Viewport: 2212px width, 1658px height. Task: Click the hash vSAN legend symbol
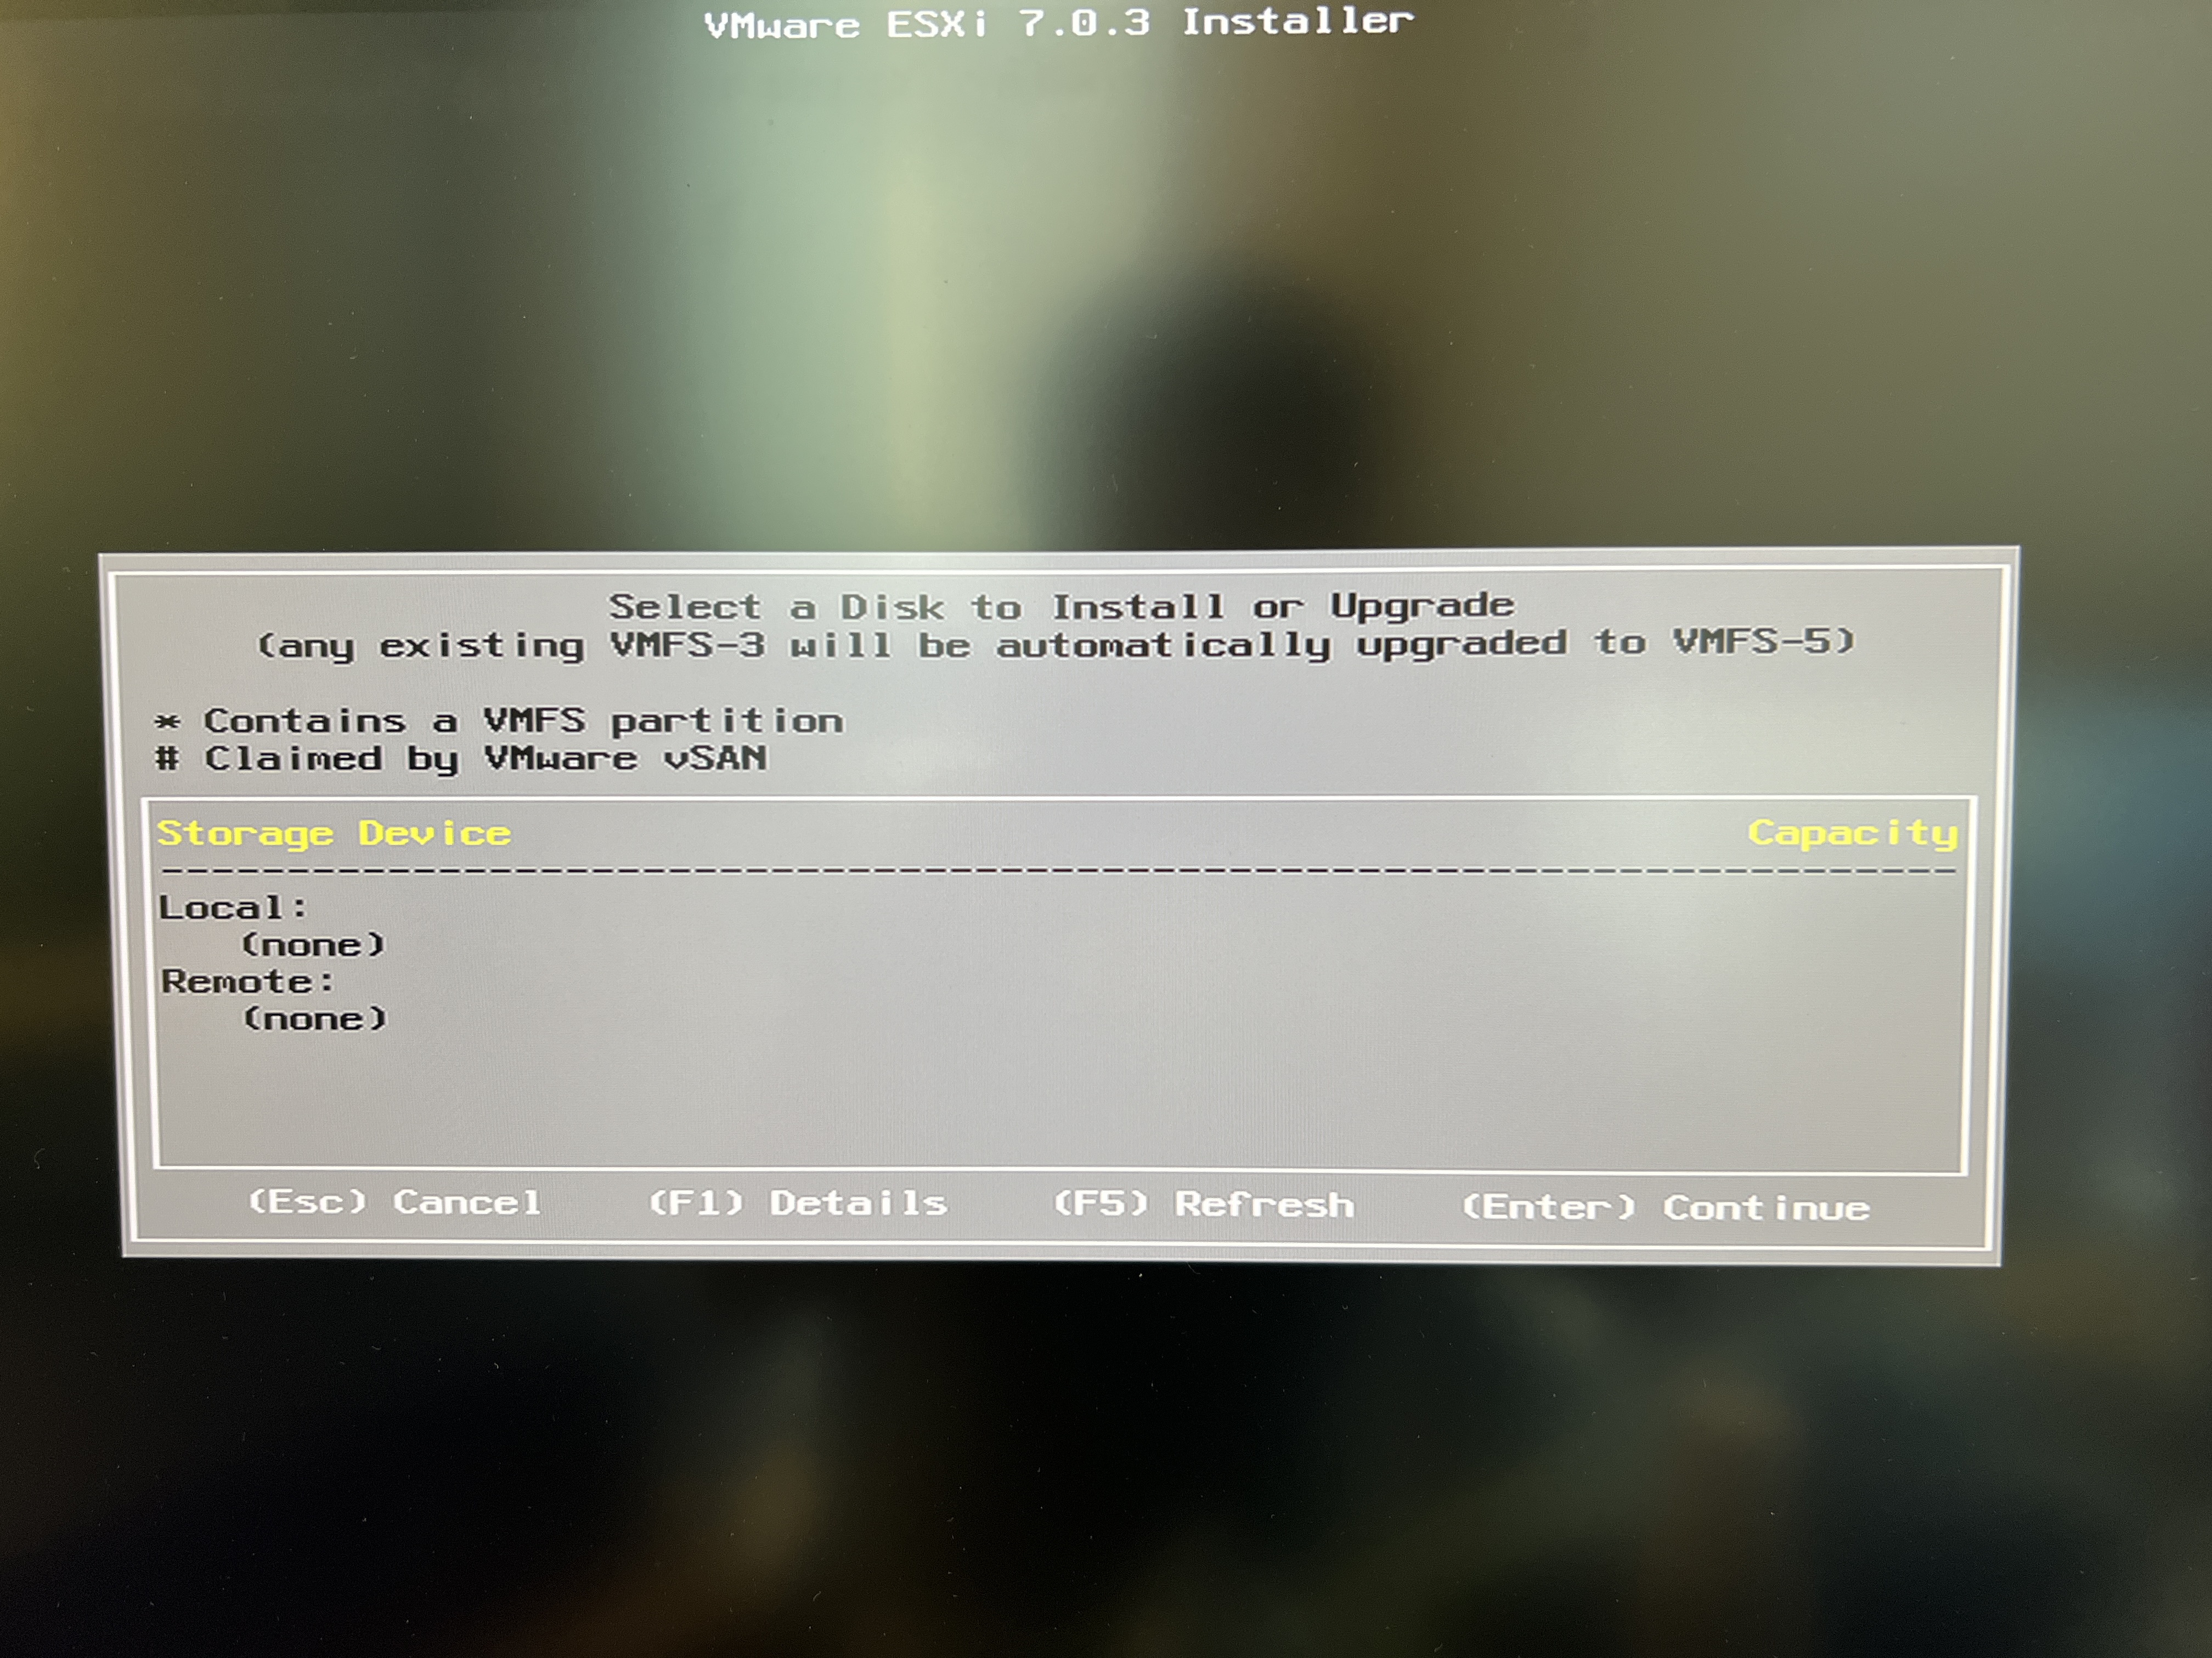point(168,758)
